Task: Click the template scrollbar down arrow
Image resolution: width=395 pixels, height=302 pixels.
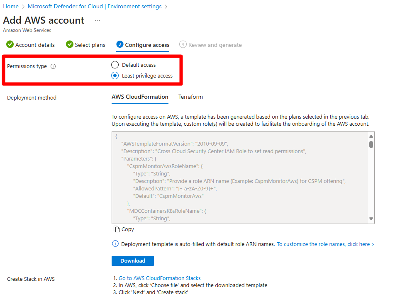Action: tap(371, 218)
